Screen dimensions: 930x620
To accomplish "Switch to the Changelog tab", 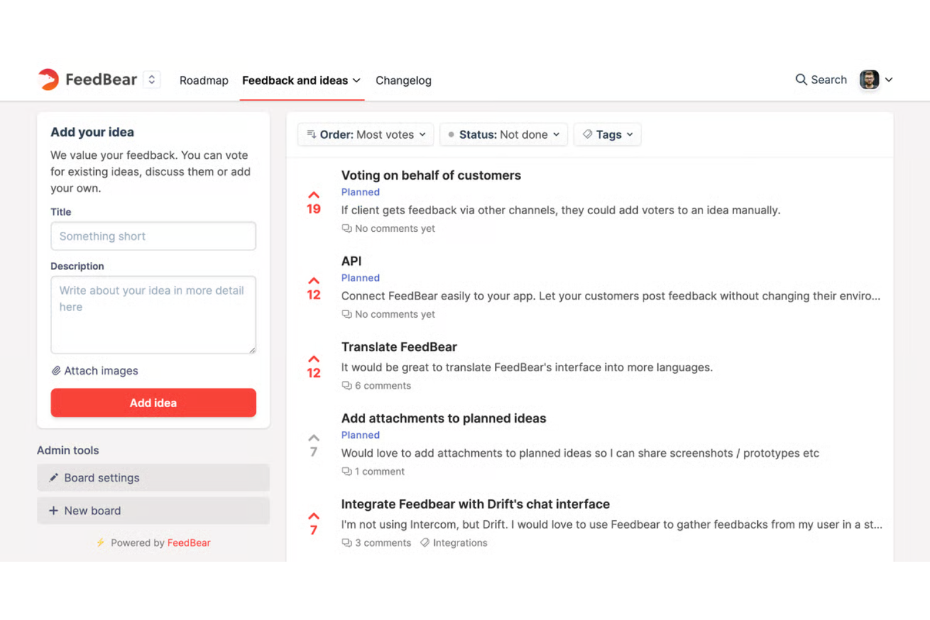I will [403, 80].
